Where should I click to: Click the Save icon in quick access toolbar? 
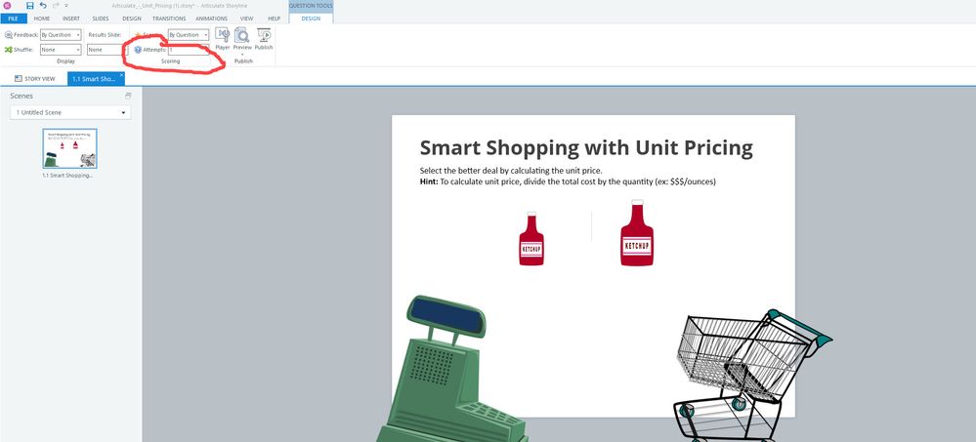coord(30,6)
